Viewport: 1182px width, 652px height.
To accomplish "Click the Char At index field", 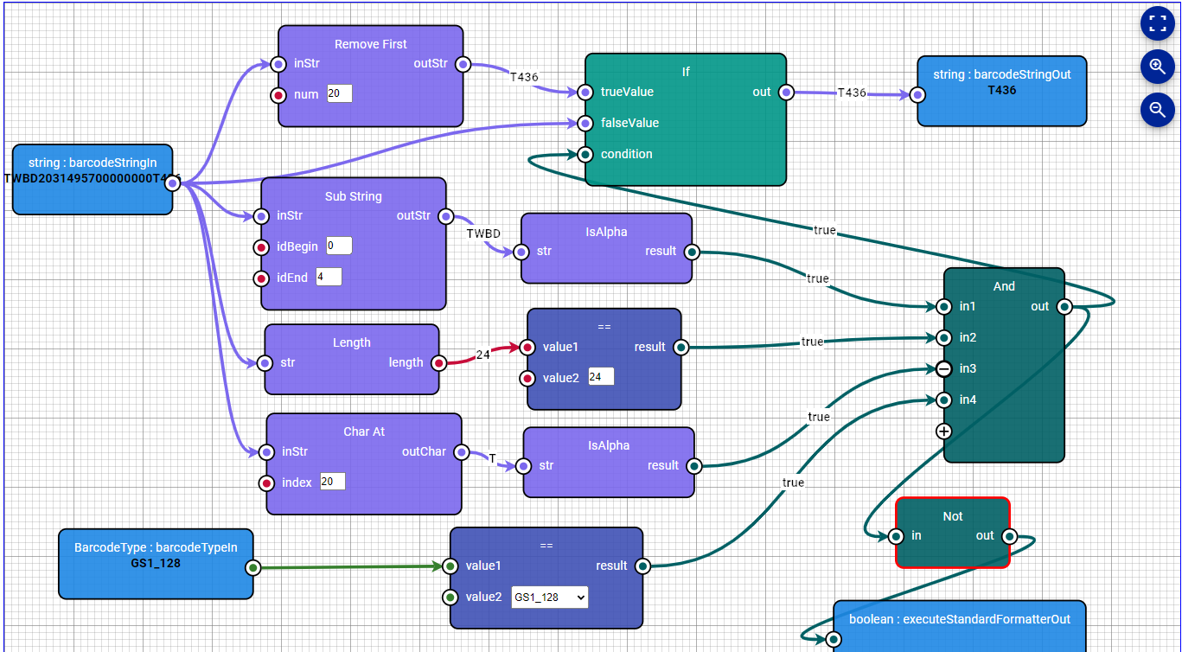I will [x=332, y=483].
